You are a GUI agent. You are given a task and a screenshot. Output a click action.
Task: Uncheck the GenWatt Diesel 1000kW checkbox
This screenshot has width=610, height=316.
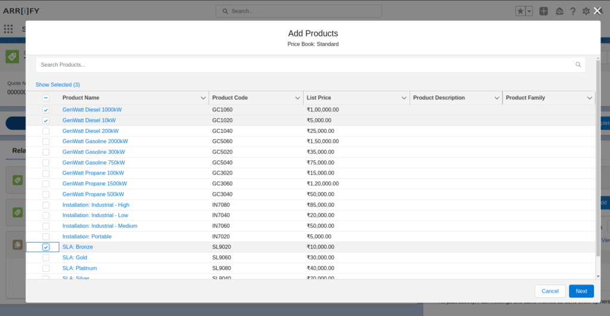click(x=46, y=110)
